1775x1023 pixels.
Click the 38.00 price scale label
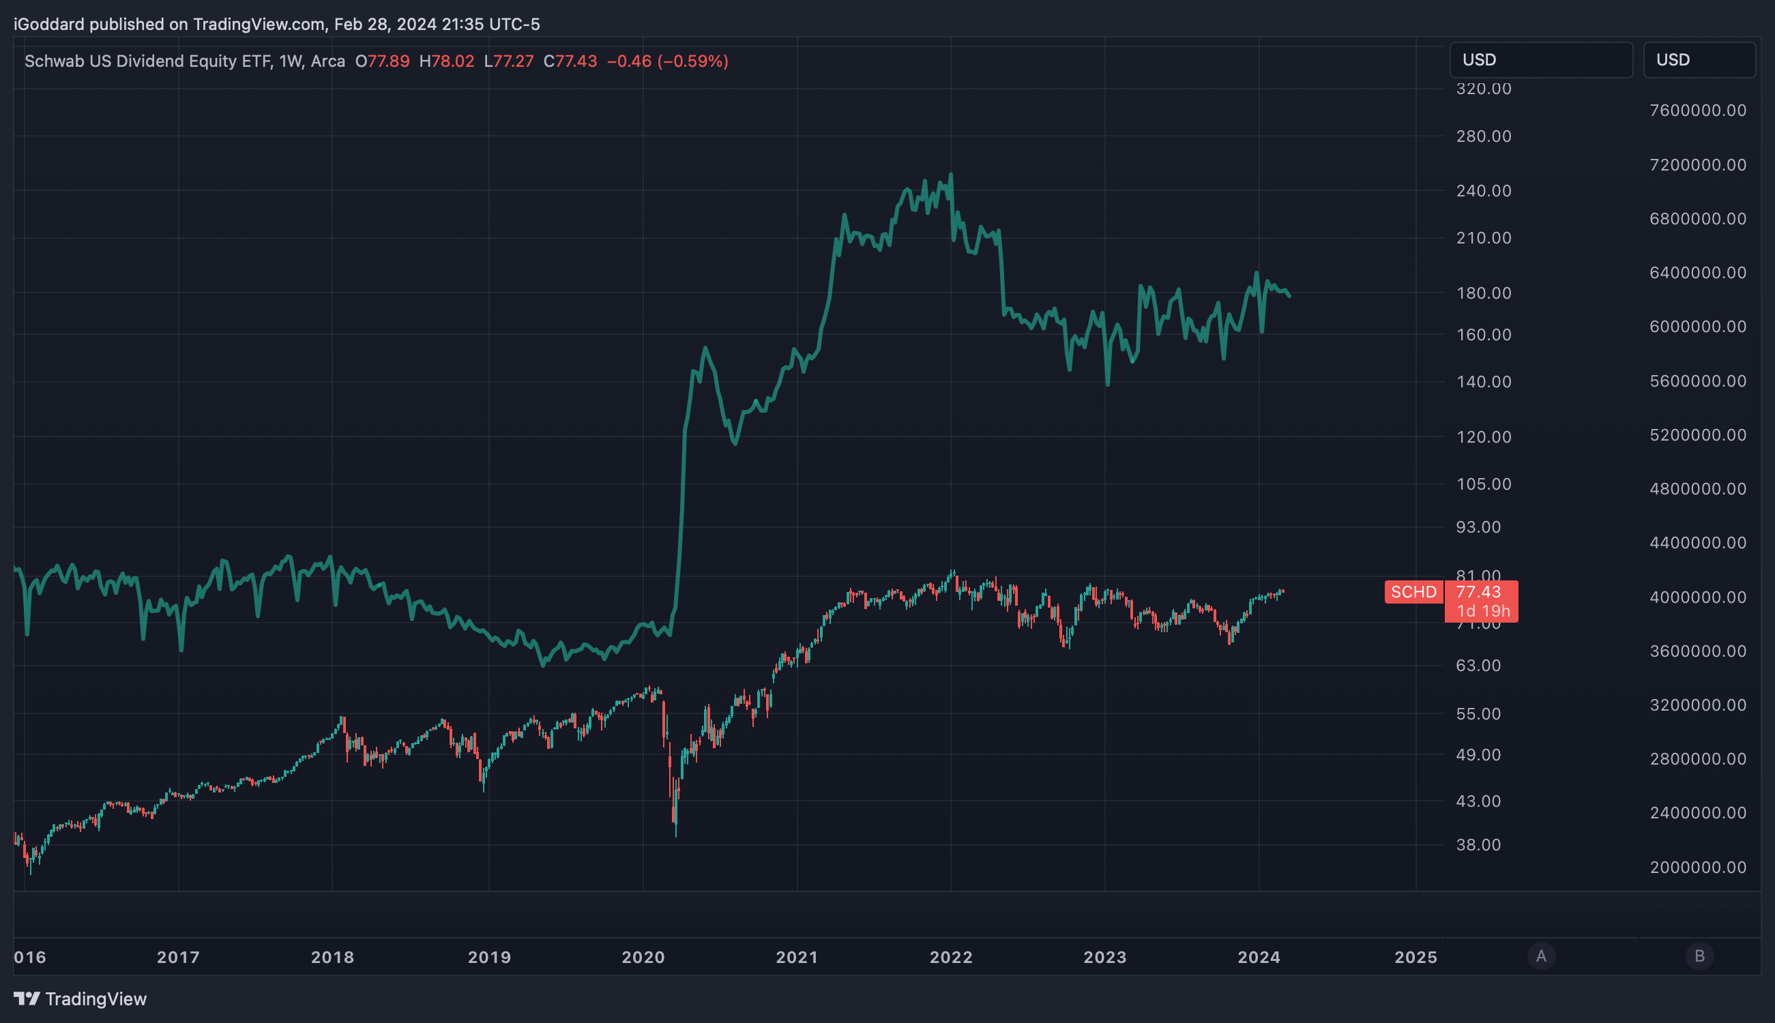click(x=1478, y=844)
